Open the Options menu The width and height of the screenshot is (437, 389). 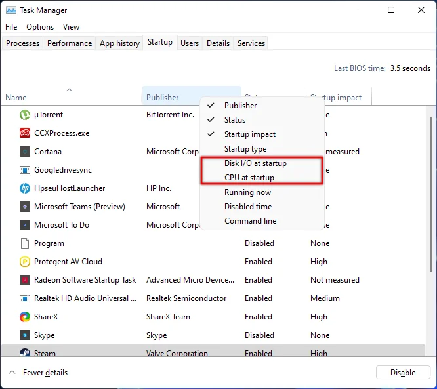click(40, 27)
